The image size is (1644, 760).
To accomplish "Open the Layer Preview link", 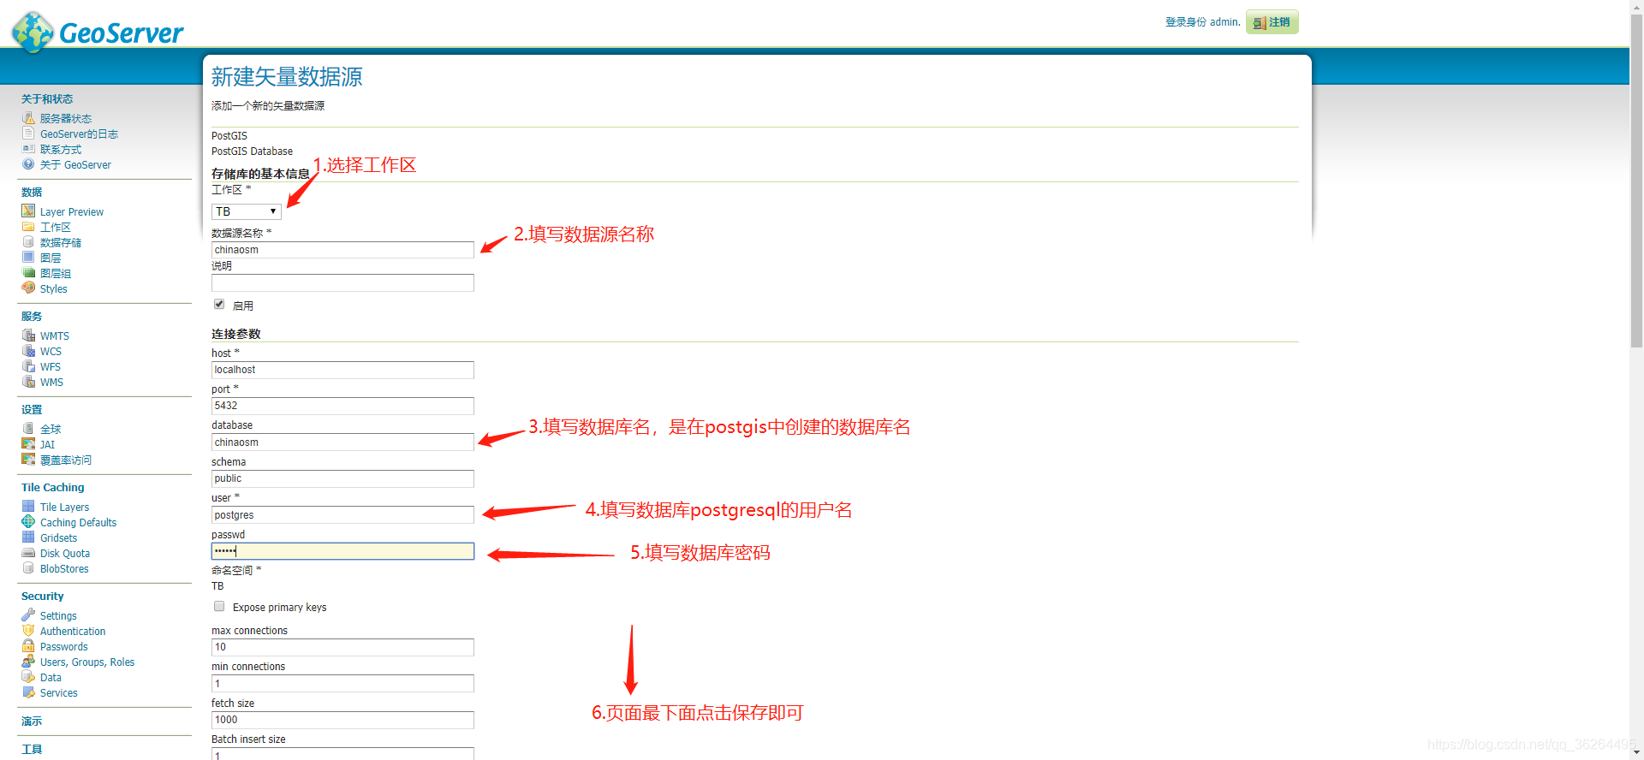I will click(x=72, y=212).
